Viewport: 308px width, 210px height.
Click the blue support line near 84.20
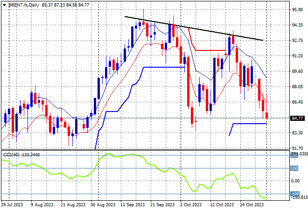point(250,124)
